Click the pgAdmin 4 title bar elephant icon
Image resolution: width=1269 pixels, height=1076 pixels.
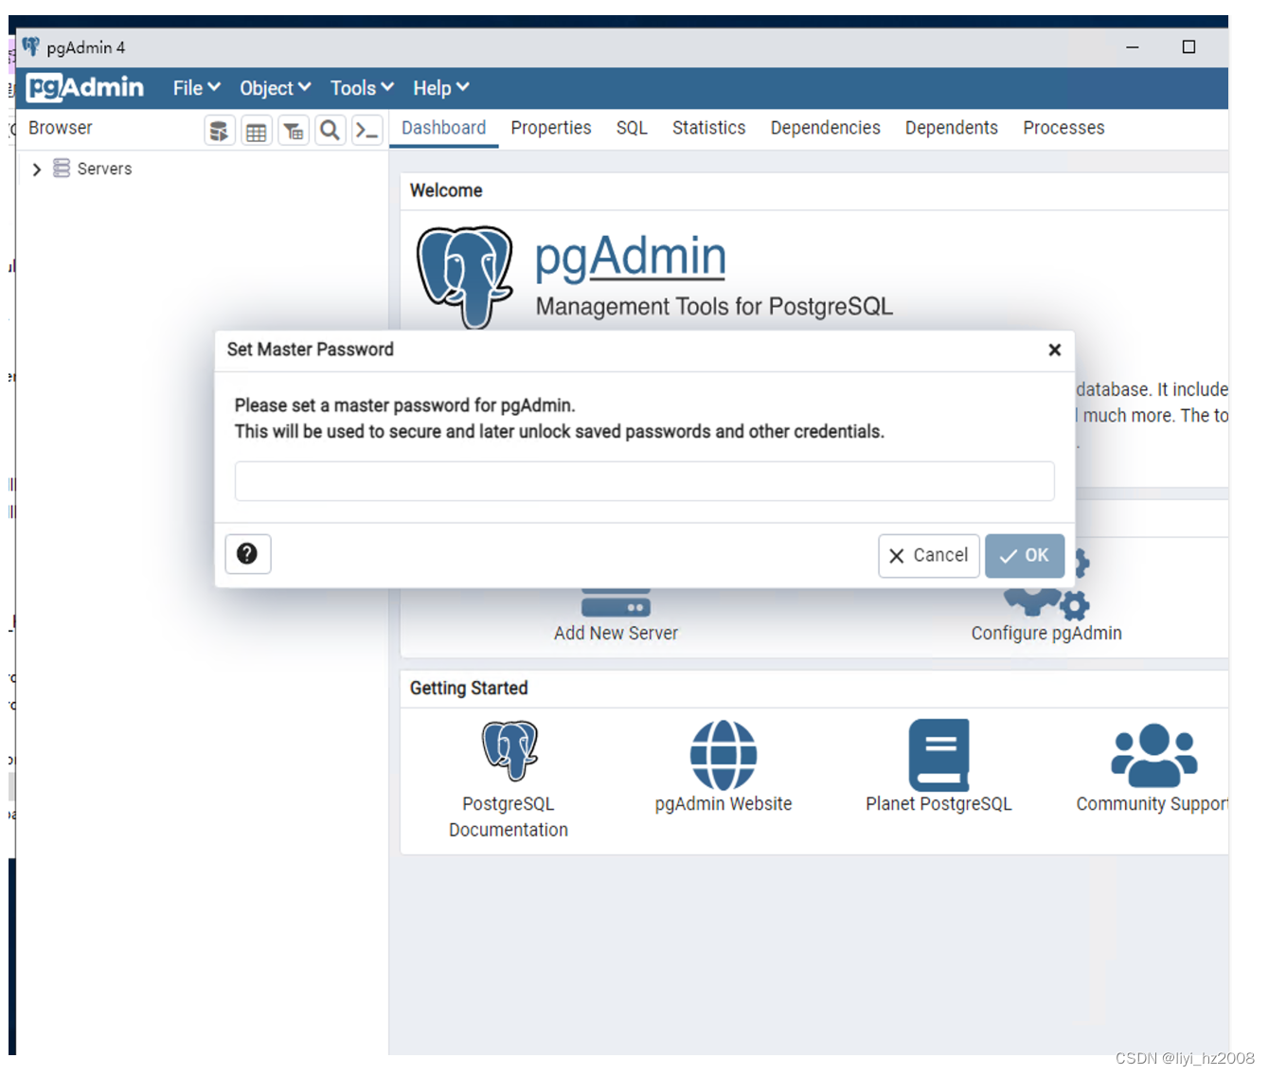[x=31, y=46]
